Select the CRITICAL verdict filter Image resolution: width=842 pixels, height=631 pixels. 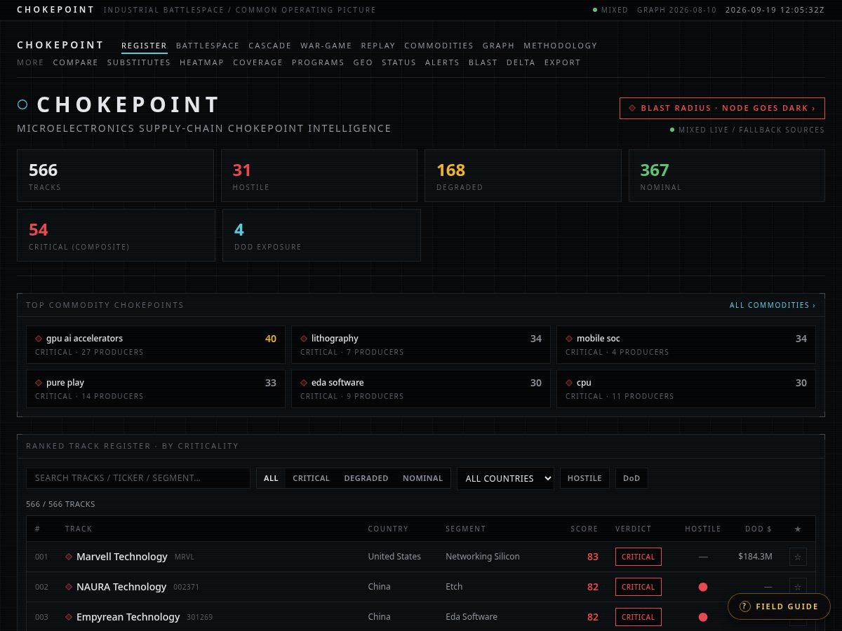tap(311, 478)
